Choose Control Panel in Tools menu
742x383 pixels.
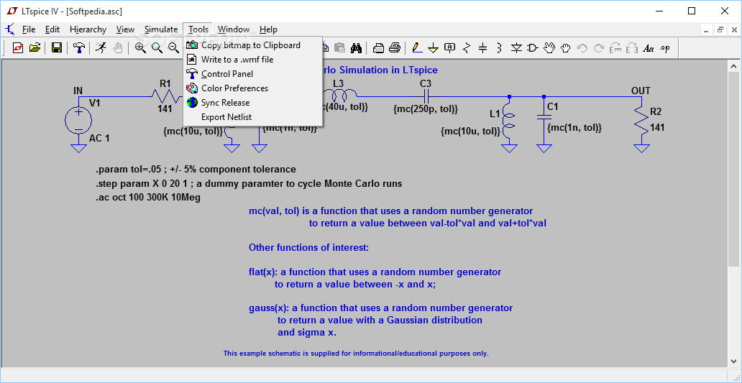point(252,74)
